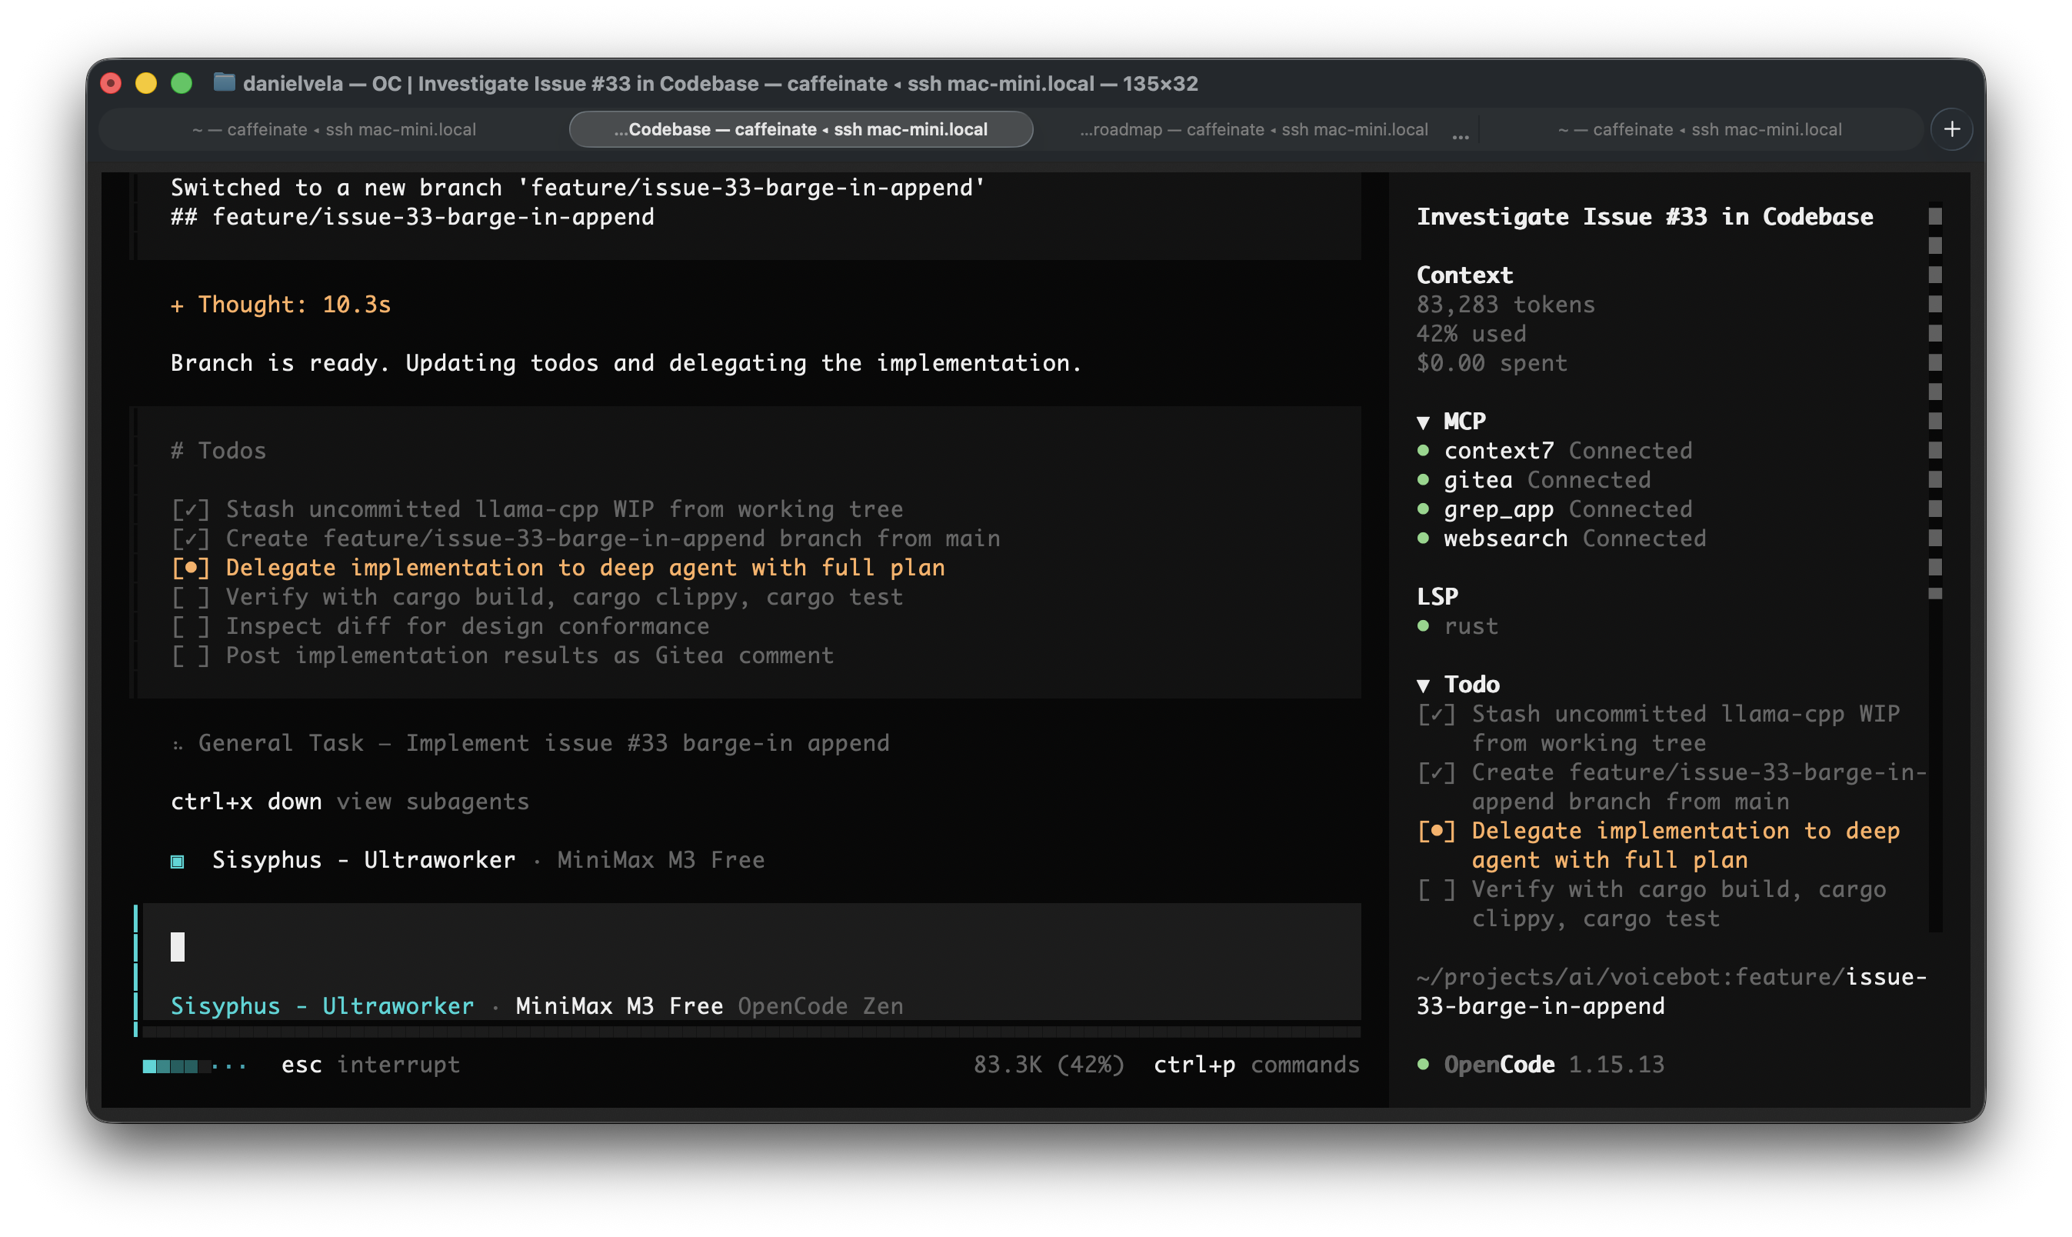Click the green status dot beside rust

tap(1423, 626)
